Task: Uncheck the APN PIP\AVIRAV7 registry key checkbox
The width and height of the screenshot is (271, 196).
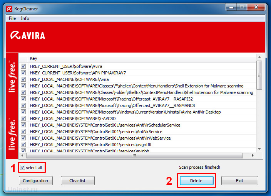Action: click(x=23, y=73)
